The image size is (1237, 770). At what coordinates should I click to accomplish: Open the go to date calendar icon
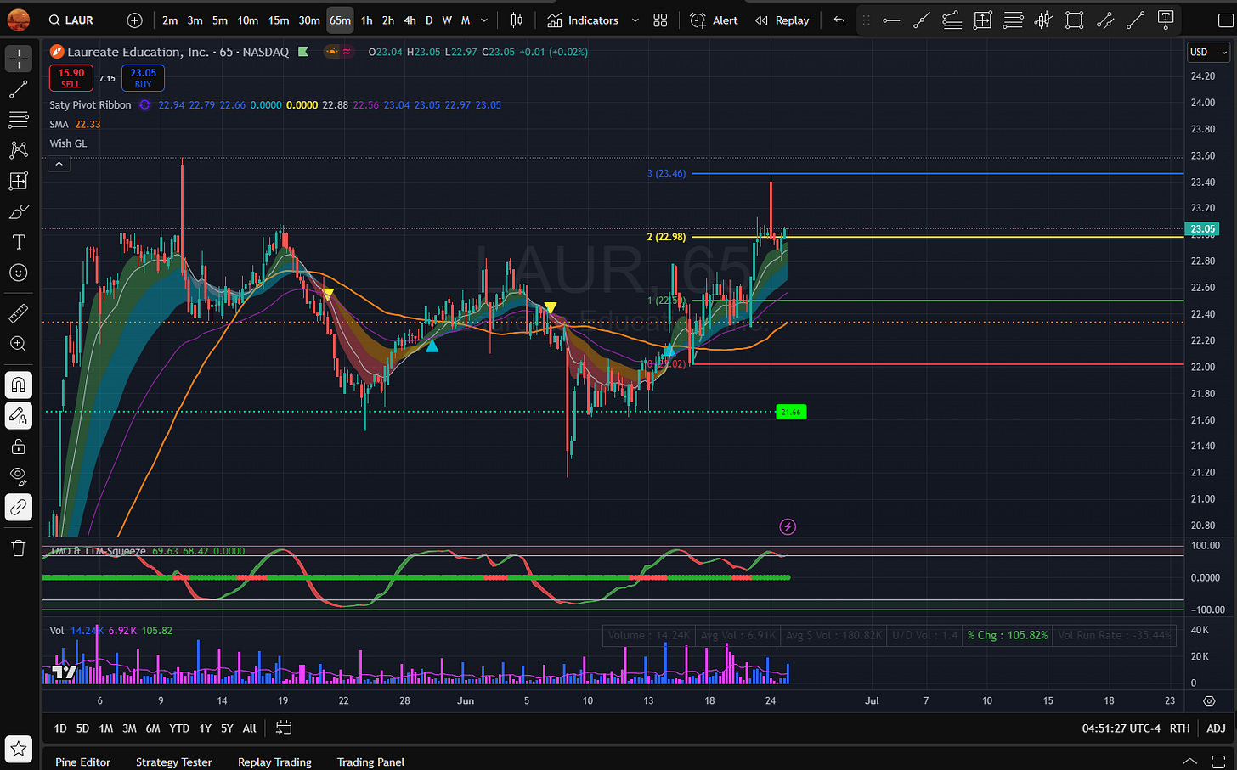point(284,728)
